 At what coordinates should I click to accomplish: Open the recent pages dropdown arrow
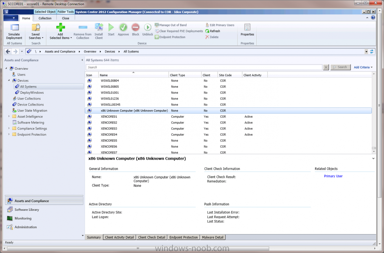tap(22, 51)
